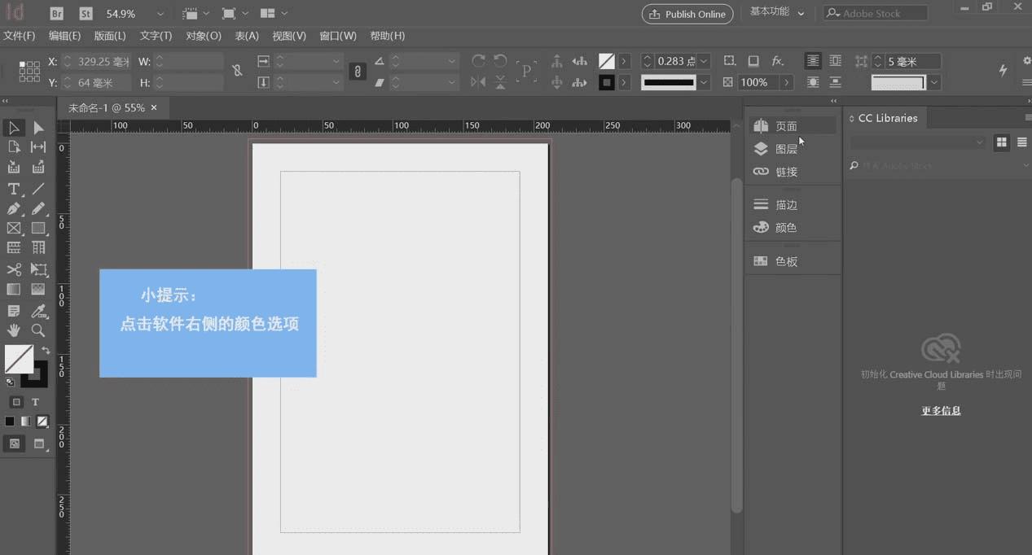
Task: Click the fill color swatch in toolbox
Action: click(x=19, y=359)
